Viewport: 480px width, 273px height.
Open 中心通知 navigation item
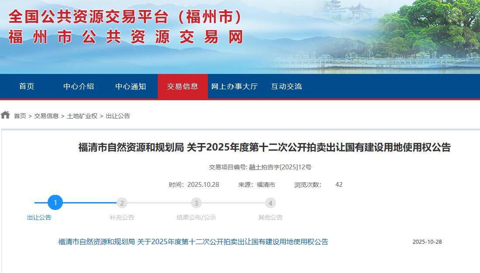(x=131, y=86)
